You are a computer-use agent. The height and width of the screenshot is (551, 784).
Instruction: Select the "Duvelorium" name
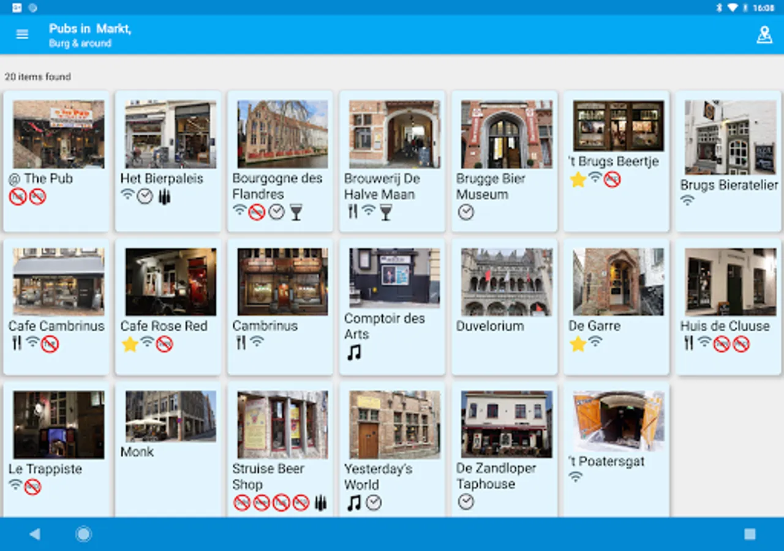coord(490,326)
